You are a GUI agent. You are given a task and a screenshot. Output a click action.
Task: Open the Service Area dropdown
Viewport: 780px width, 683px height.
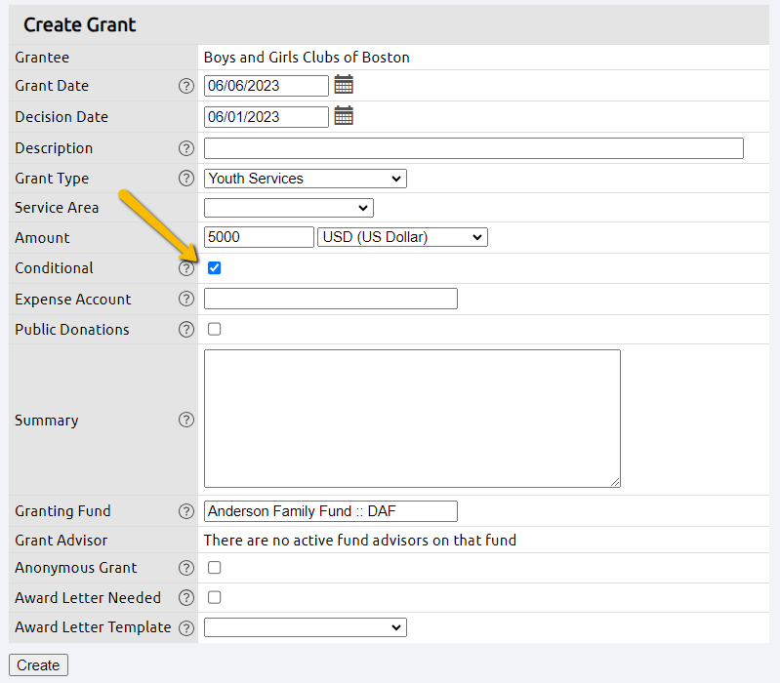coord(288,208)
